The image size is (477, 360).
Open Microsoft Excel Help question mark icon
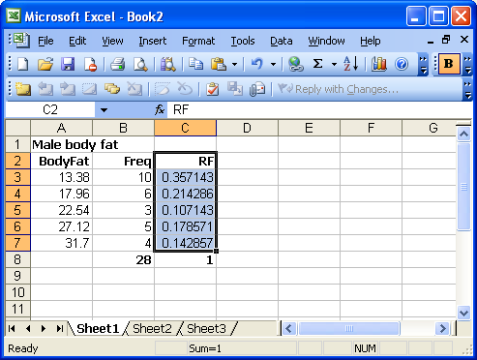(x=402, y=64)
